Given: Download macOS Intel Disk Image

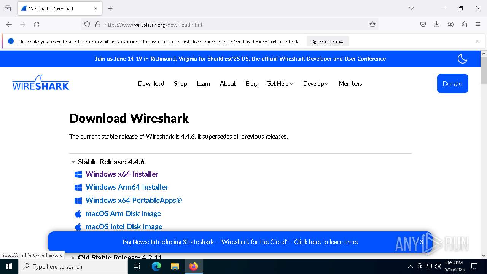Looking at the screenshot, I should pos(124,226).
